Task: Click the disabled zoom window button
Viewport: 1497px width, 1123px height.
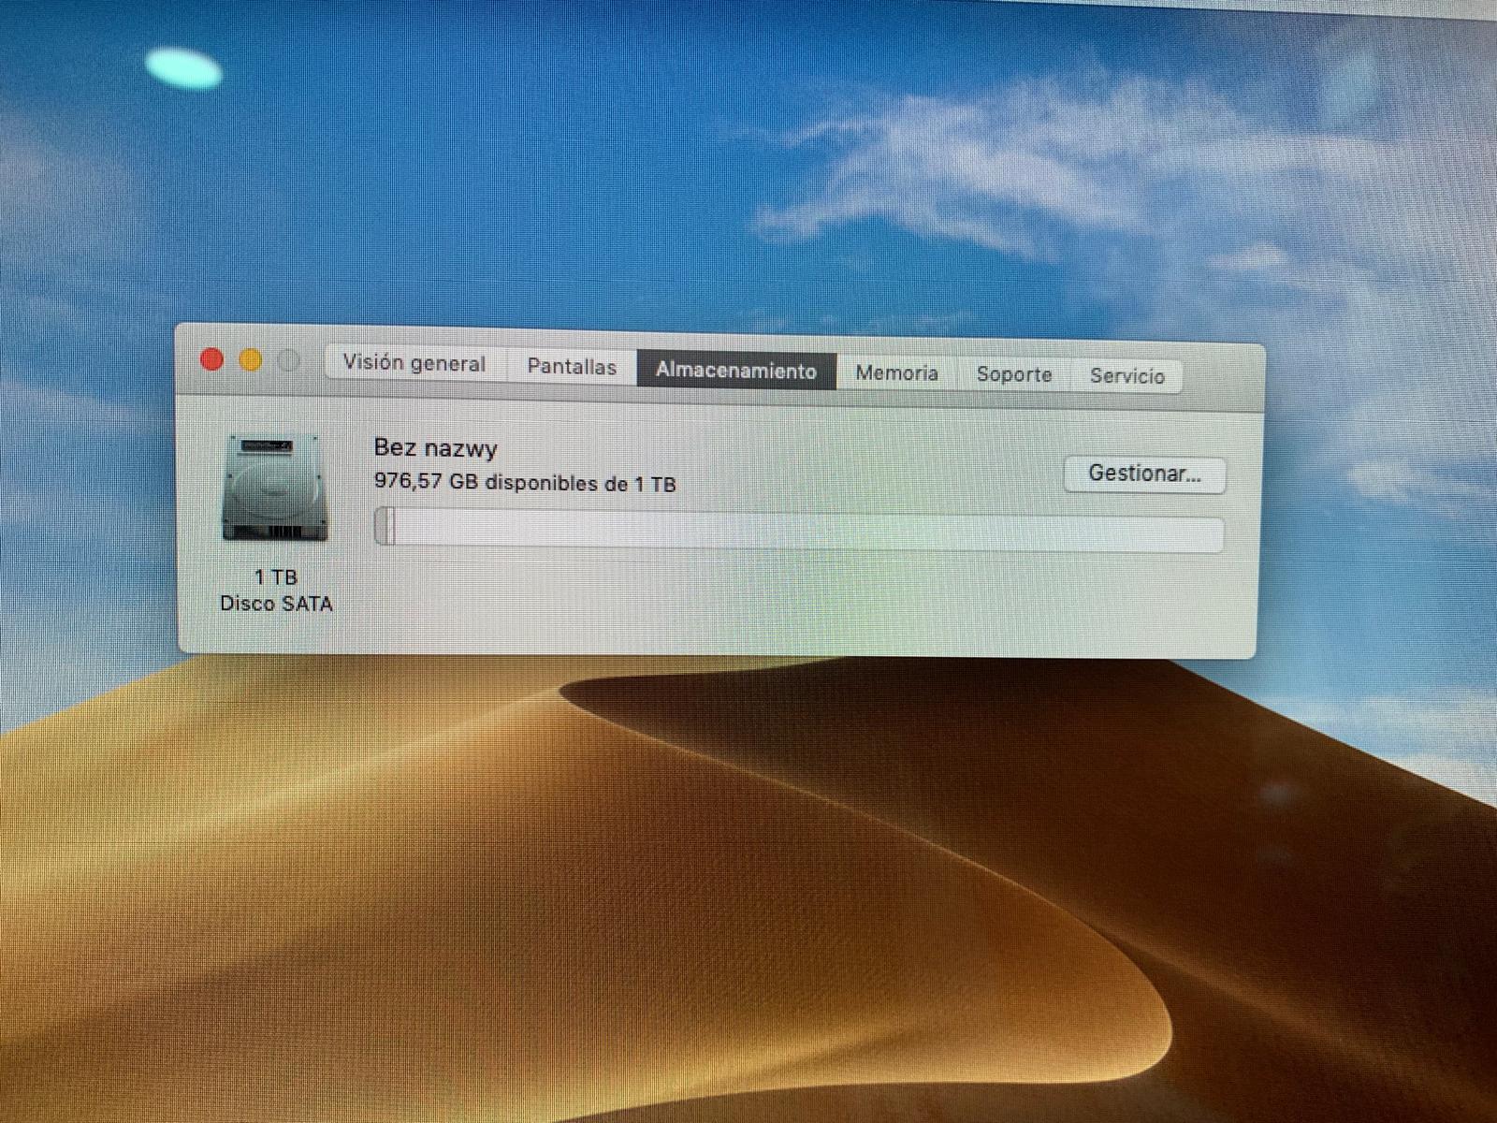Action: coord(289,361)
